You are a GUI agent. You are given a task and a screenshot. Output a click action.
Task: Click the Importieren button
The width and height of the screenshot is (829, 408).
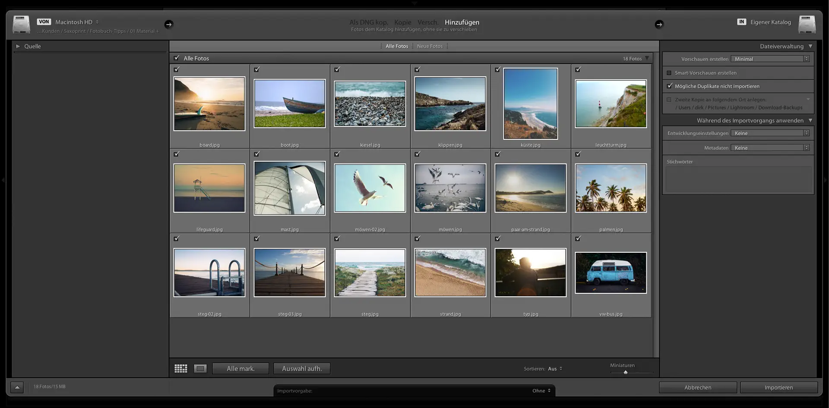(778, 387)
